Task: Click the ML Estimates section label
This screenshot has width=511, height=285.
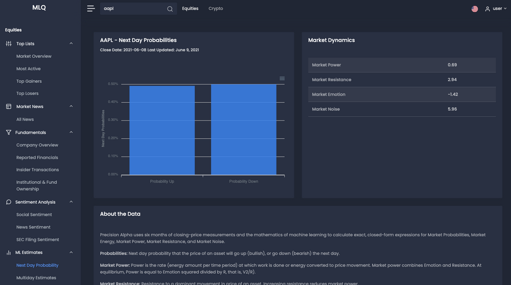Action: click(29, 252)
